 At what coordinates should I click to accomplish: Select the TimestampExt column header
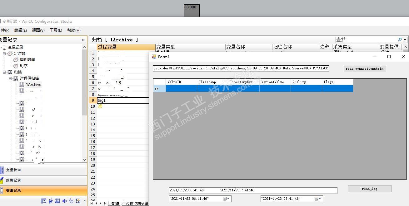click(244, 82)
